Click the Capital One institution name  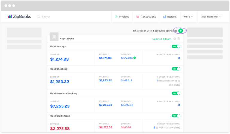[x=67, y=39]
